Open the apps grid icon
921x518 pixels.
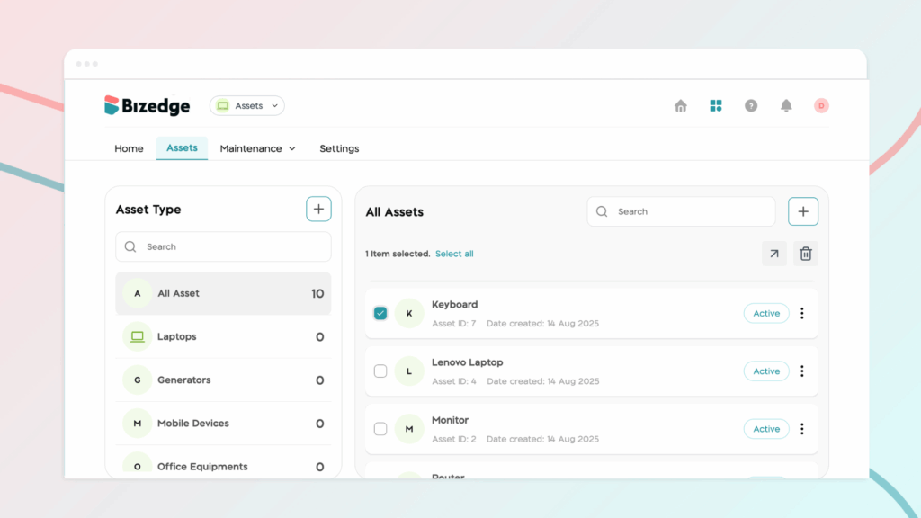click(716, 106)
